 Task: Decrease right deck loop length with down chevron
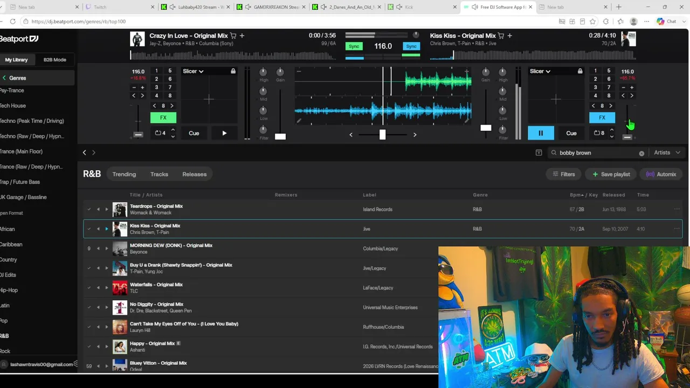pos(611,136)
